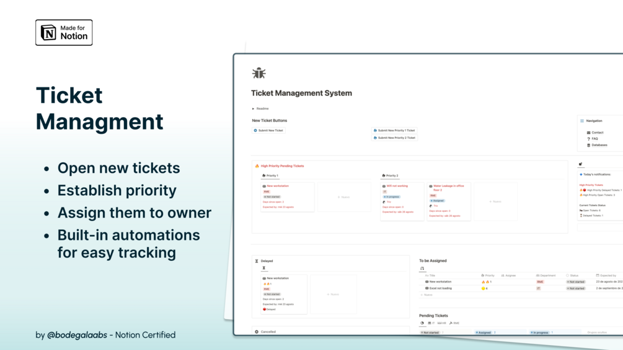Open the High Priority Pending Tickets heading

coord(282,166)
